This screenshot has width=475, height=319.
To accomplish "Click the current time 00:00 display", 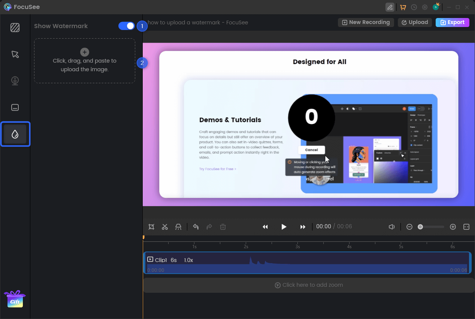I will tap(324, 227).
